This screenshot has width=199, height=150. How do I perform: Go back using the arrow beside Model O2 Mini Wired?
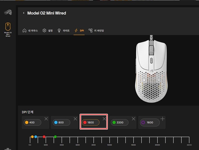[x=24, y=13]
